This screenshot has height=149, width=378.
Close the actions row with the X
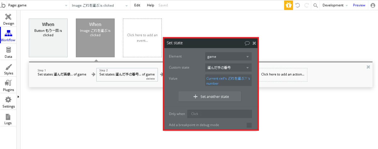[x=368, y=67]
